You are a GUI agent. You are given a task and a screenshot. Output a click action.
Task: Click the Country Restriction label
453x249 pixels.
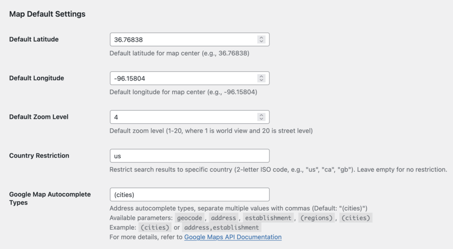(39, 156)
